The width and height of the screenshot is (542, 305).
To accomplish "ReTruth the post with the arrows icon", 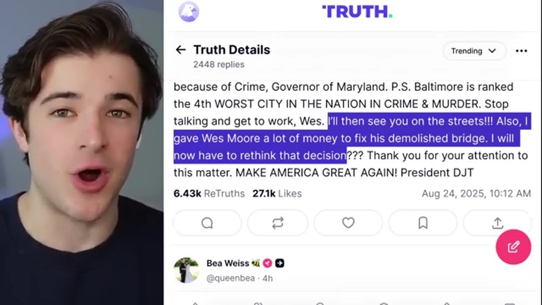I will click(278, 223).
